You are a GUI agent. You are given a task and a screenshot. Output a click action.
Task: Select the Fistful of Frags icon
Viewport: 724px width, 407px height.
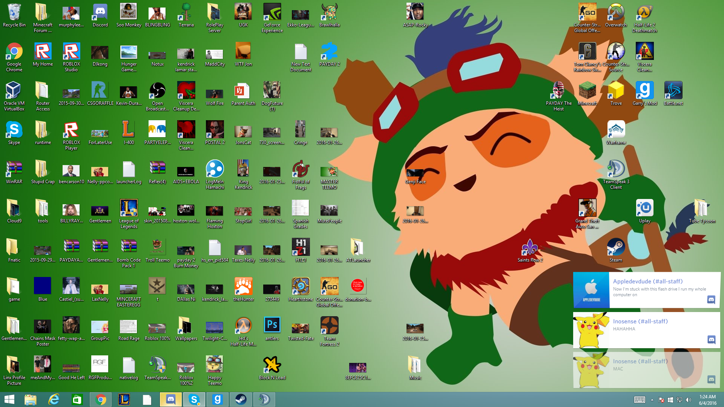301,175
